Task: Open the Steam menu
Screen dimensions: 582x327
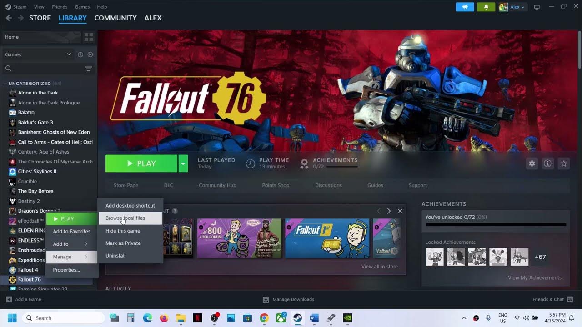Action: click(16, 7)
